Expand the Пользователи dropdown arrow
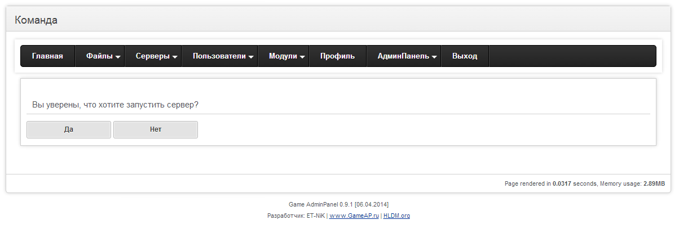The width and height of the screenshot is (679, 251). 251,57
